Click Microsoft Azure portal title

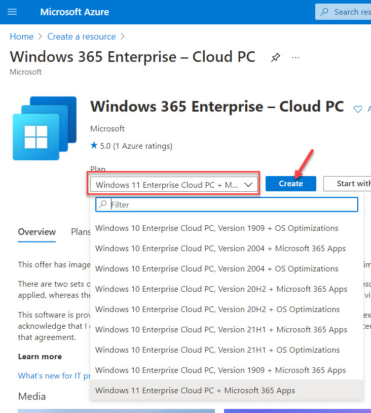75,12
